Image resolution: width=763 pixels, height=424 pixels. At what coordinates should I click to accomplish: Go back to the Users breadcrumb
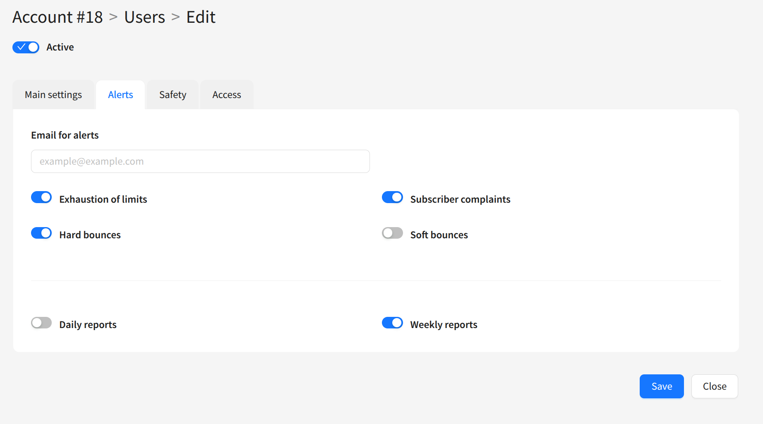click(144, 17)
